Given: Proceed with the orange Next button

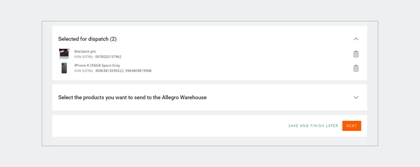Looking at the screenshot, I should point(351,126).
